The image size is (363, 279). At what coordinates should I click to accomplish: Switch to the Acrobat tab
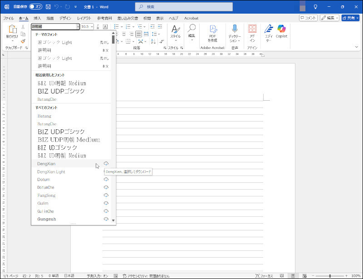(191, 18)
